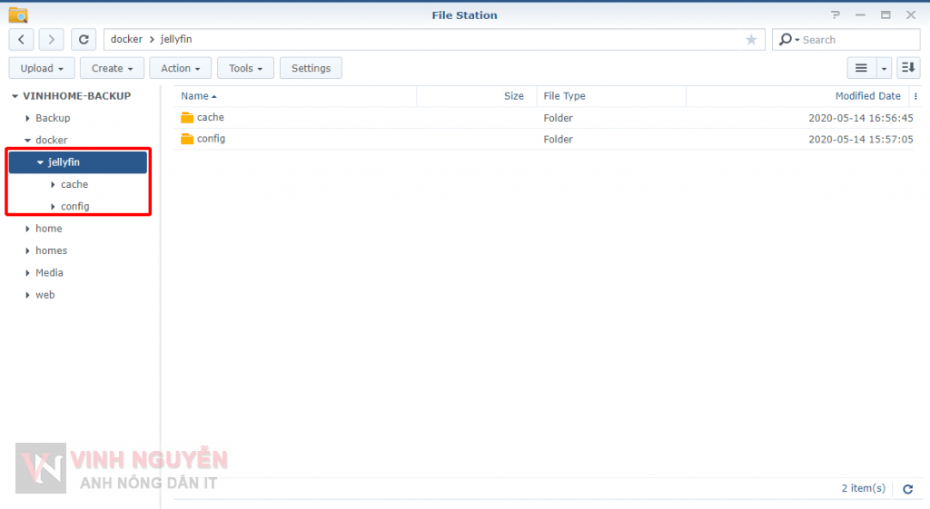Expand the config subfolder in the tree
This screenshot has height=509, width=930.
click(53, 206)
